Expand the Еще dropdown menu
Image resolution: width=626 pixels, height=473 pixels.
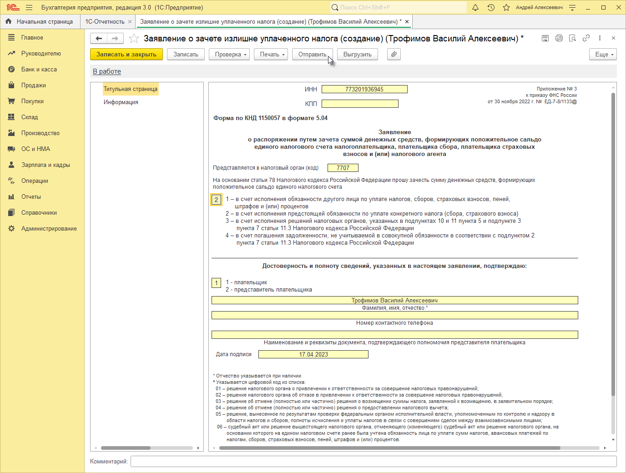click(603, 54)
